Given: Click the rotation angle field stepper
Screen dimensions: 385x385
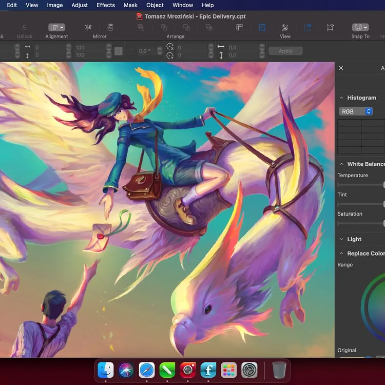Looking at the screenshot, I should click(159, 51).
